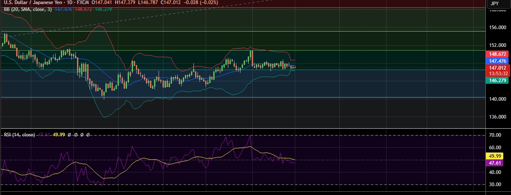Viewport: 511px width, 195px height.
Task: Select the RSI (14, close) indicator legend
Action: 19,135
